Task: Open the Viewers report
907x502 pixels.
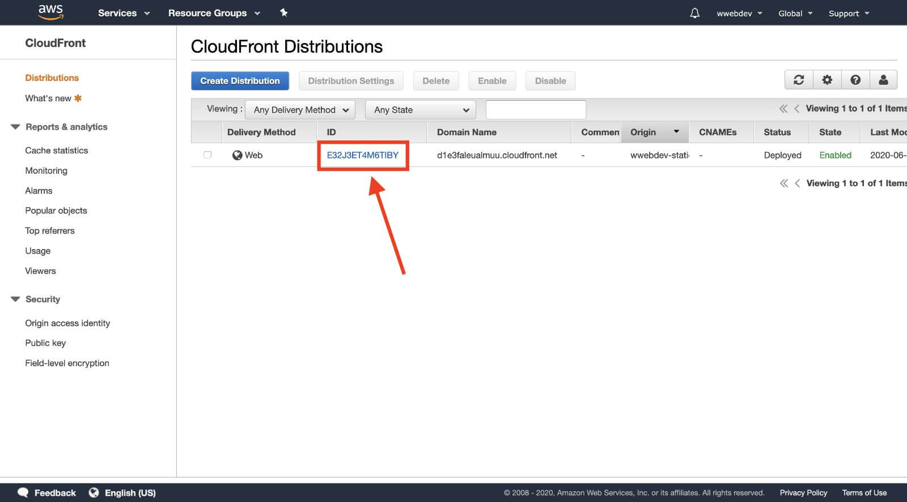Action: [x=40, y=271]
